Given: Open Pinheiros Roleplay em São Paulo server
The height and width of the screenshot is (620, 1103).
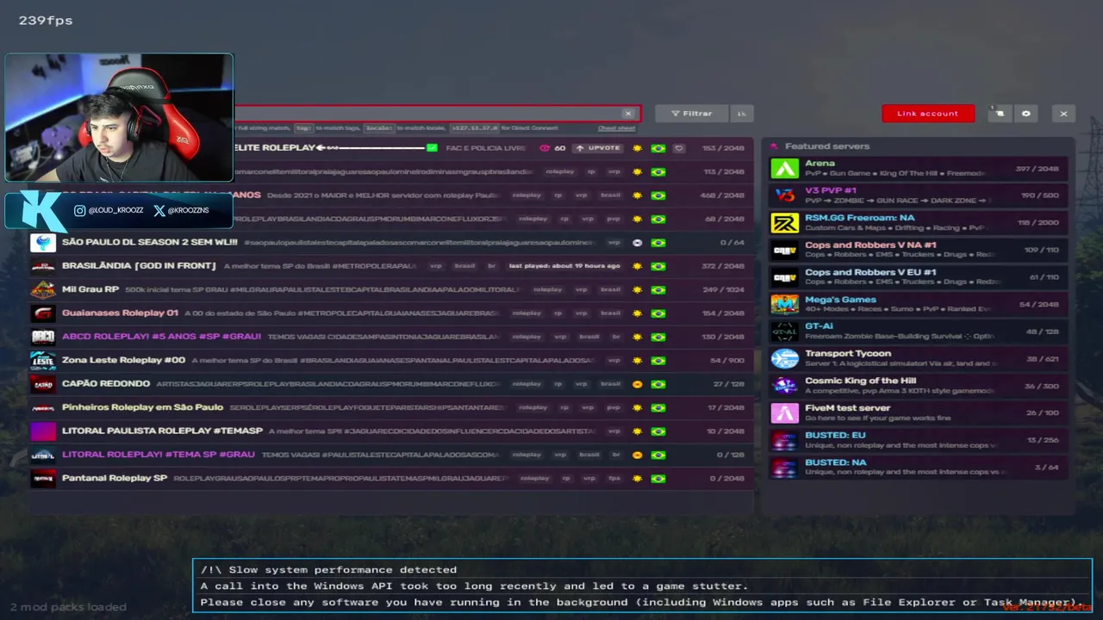Looking at the screenshot, I should point(390,407).
